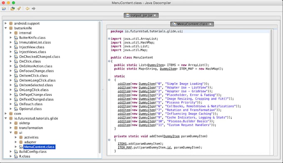Expand the android.support package

pyautogui.click(x=5, y=23)
